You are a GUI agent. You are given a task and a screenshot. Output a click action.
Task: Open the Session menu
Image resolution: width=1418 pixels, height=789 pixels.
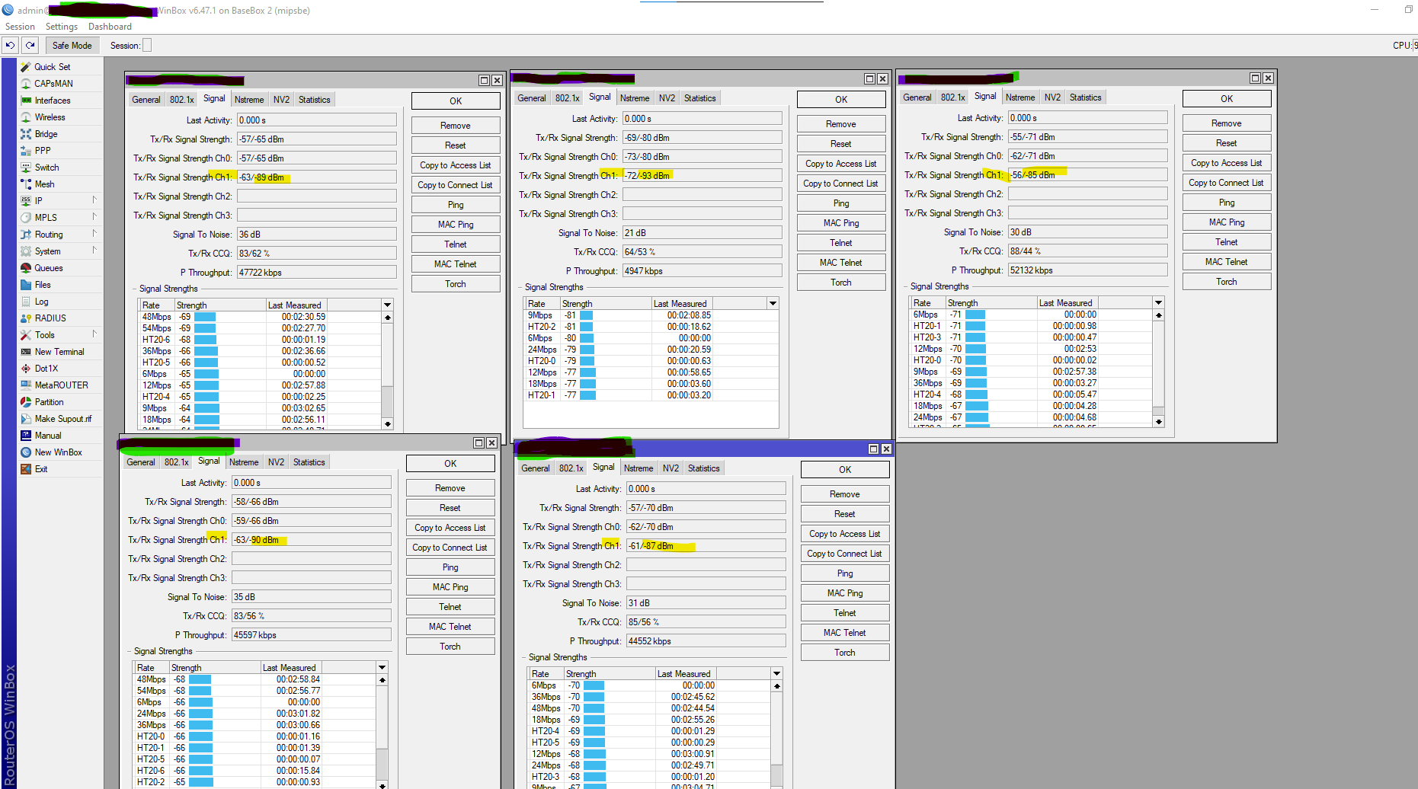click(x=20, y=27)
